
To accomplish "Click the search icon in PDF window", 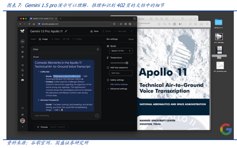I will coord(207,24).
